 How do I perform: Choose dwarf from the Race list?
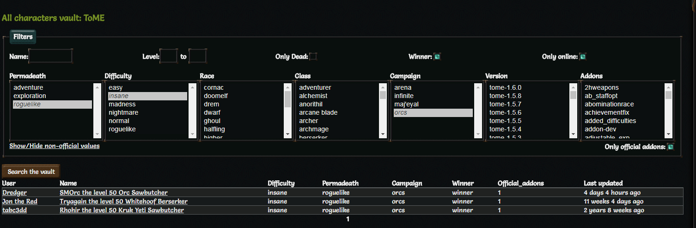(212, 112)
